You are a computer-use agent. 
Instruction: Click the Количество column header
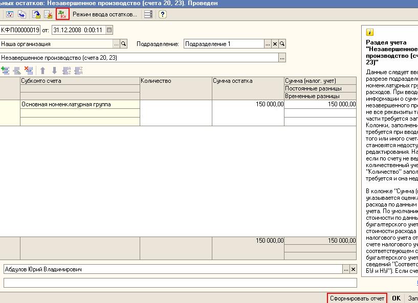[176, 88]
